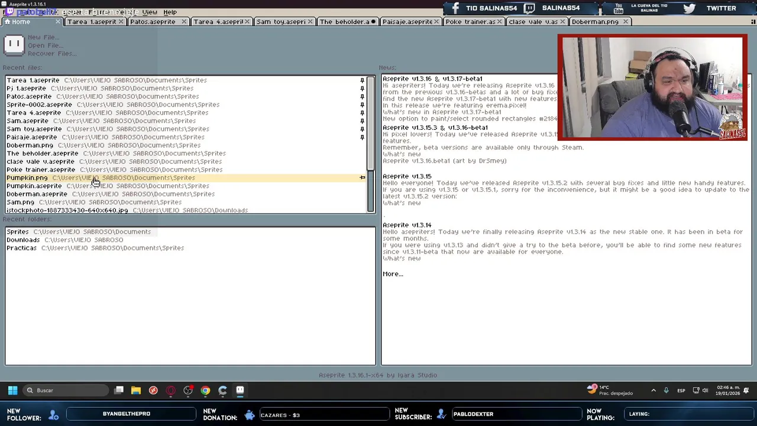Open the notification center bell icon
The image size is (757, 426).
point(746,390)
